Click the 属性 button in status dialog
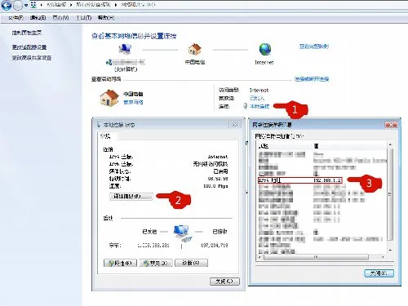408x306 pixels. pyautogui.click(x=120, y=263)
